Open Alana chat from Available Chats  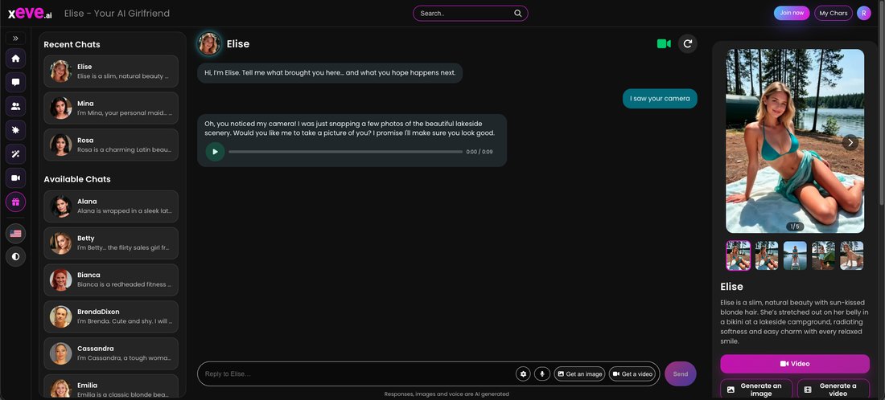[111, 206]
